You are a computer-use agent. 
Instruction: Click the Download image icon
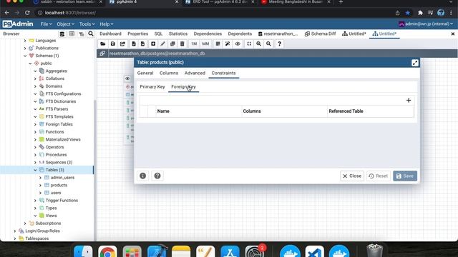[x=142, y=44]
